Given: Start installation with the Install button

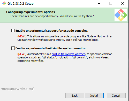Looking at the screenshot, I should (x=94, y=96).
